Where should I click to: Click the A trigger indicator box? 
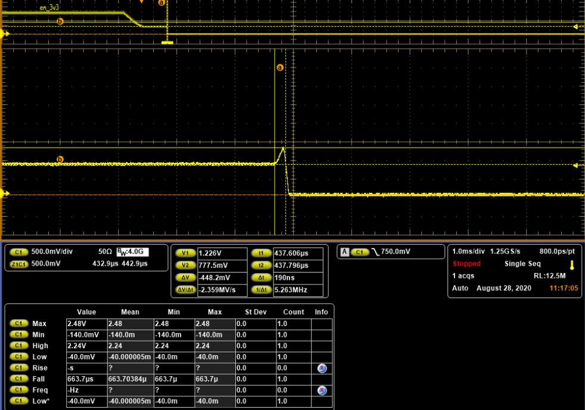click(344, 252)
